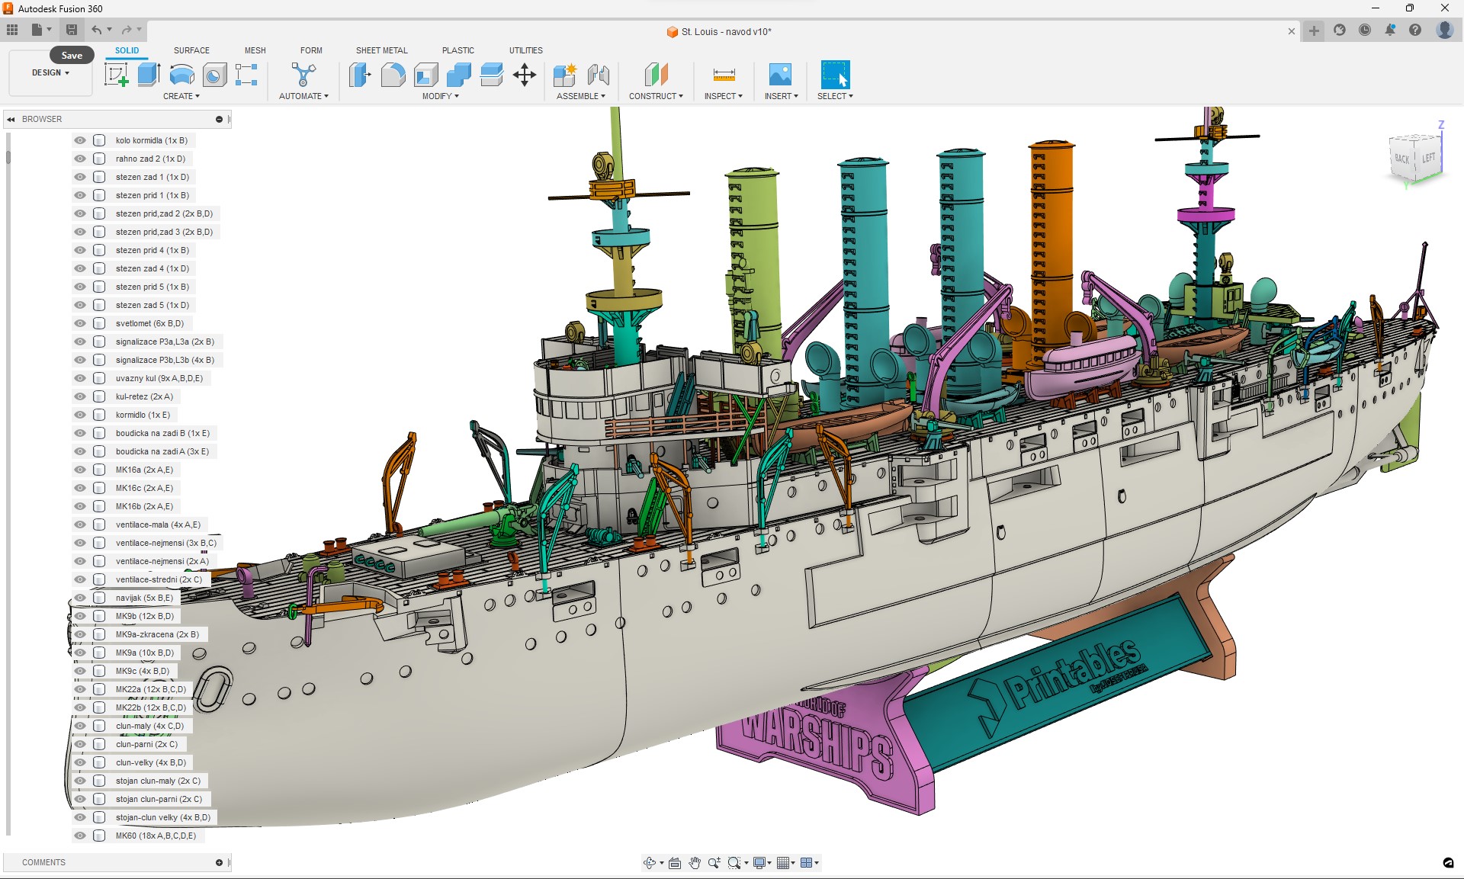Click the ViewCube LEFT face

pos(1428,158)
